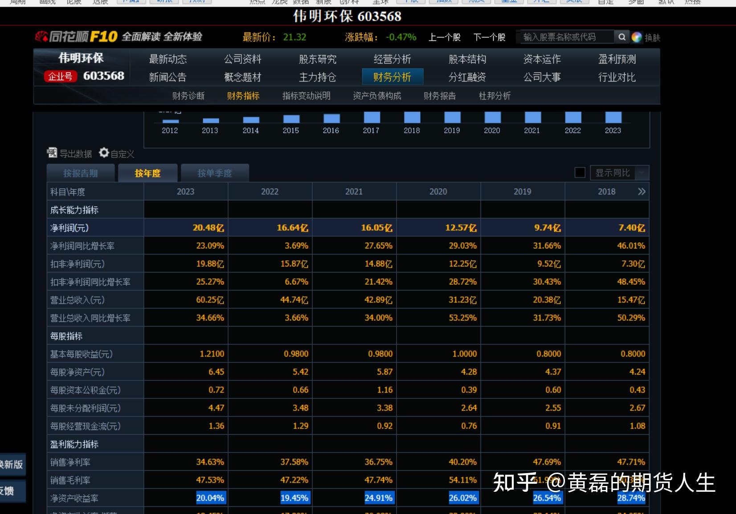The height and width of the screenshot is (514, 736).
Task: Click the 2023 column header
Action: pos(186,192)
